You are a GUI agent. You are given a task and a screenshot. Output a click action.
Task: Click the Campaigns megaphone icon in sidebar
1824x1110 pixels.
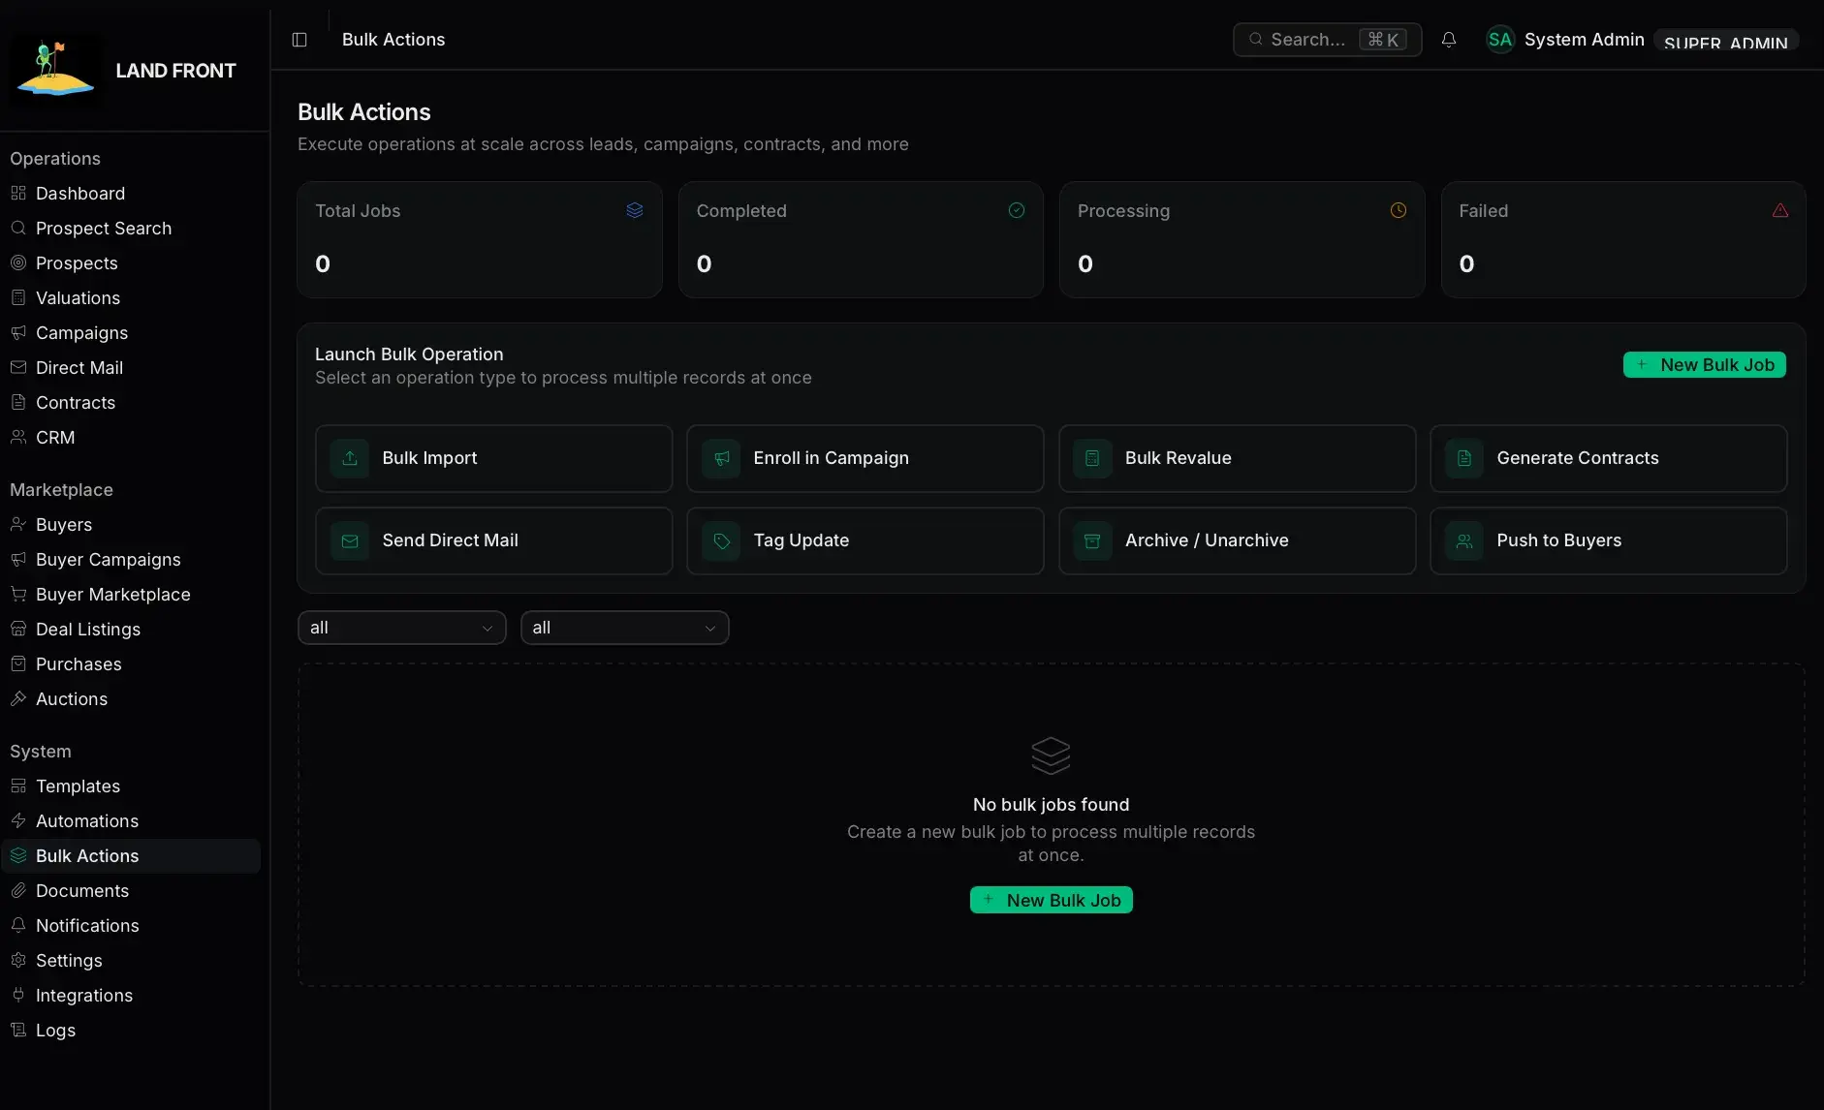click(18, 332)
